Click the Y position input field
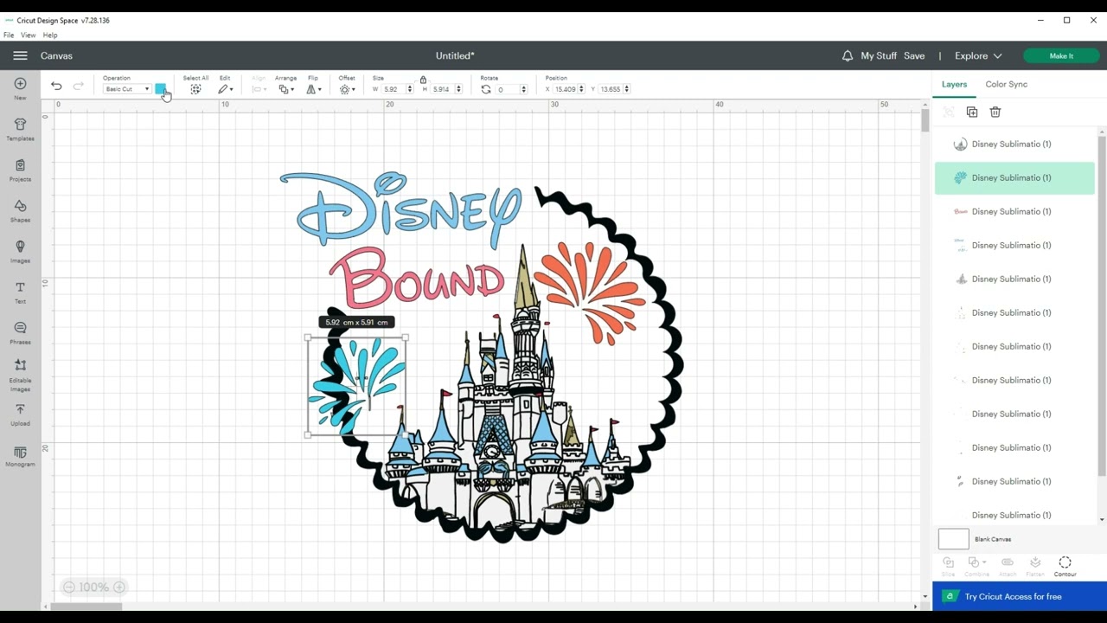The image size is (1107, 623). click(x=610, y=89)
